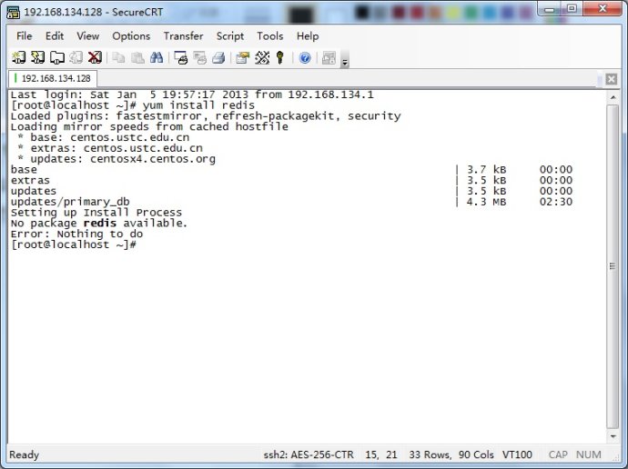Click the 'Last login' line

[x=192, y=95]
